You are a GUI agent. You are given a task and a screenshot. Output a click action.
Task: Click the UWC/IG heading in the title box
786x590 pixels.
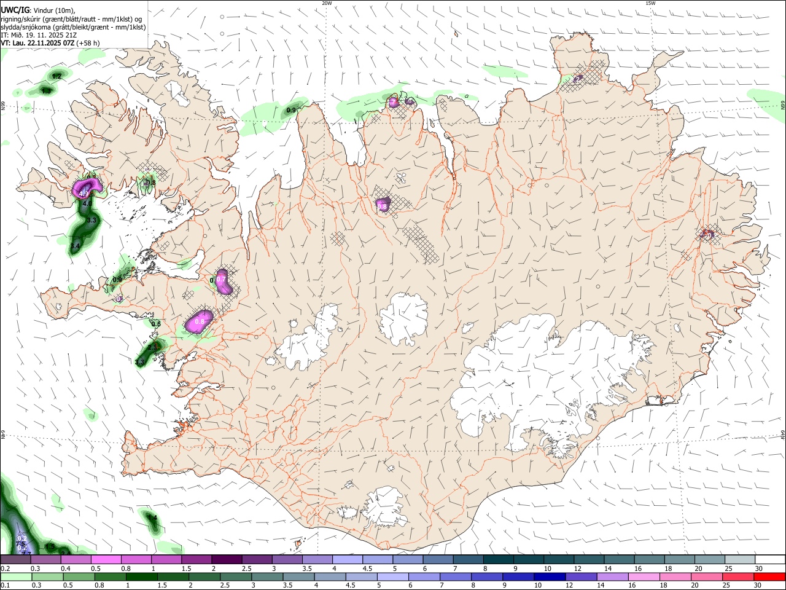pyautogui.click(x=15, y=10)
